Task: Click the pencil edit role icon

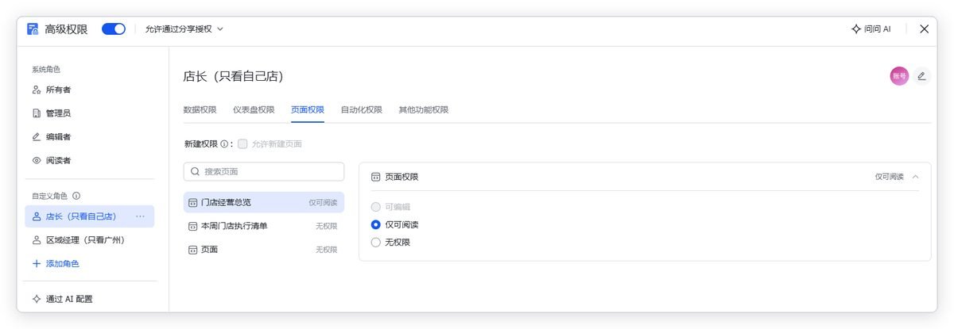Action: coord(921,76)
